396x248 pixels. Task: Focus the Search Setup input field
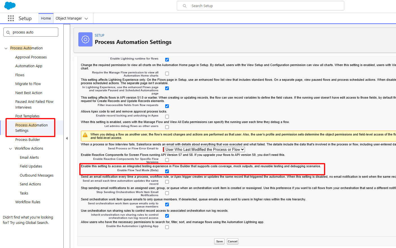260,6
